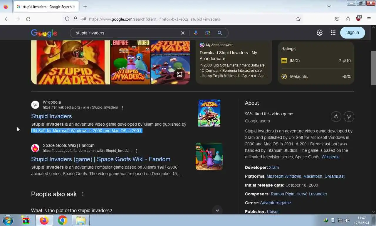Click the padlock site info icon
The height and width of the screenshot is (226, 376).
pos(75,19)
